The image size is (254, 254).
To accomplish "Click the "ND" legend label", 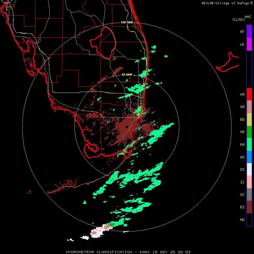I will click(242, 220).
